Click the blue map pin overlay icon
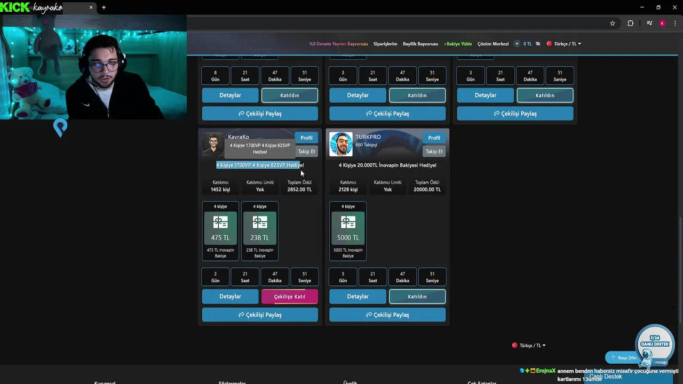 coord(60,128)
